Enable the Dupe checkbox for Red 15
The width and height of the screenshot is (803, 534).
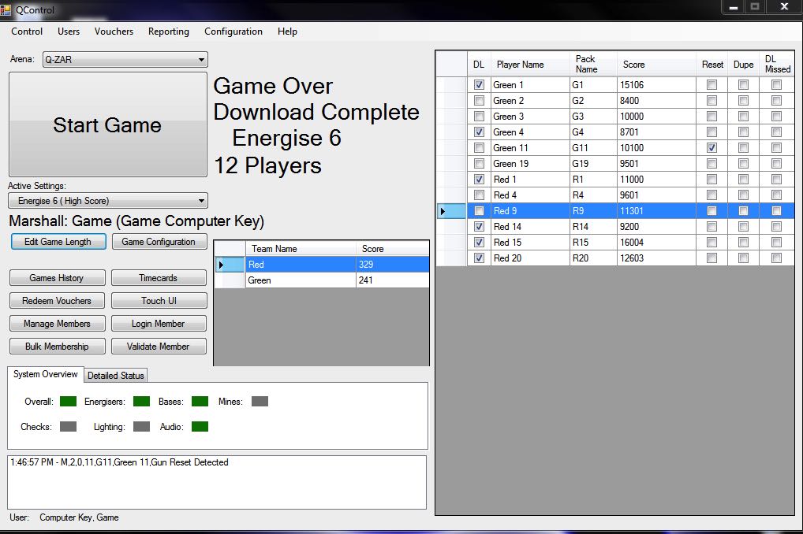pyautogui.click(x=743, y=243)
